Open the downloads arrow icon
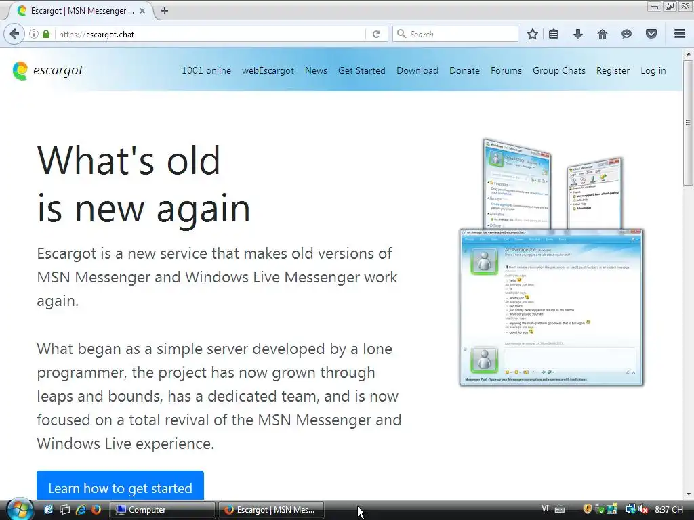This screenshot has width=694, height=520. [578, 34]
